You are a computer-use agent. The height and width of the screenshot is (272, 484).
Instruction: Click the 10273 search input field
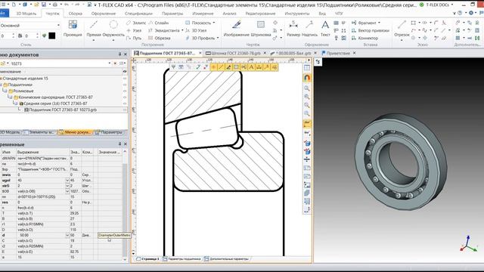59,63
